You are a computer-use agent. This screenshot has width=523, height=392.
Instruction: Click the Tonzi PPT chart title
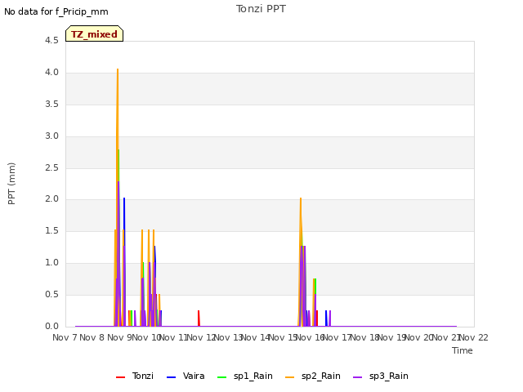tap(261, 9)
